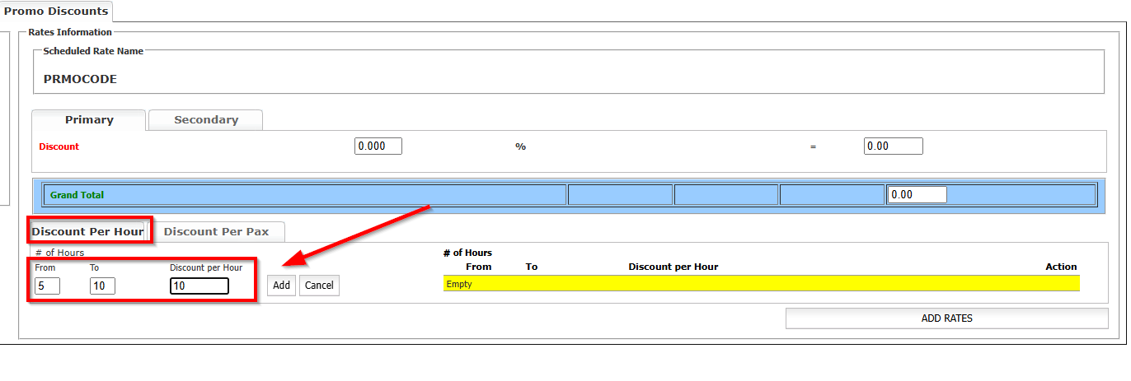Switch to the Secondary tab

206,120
